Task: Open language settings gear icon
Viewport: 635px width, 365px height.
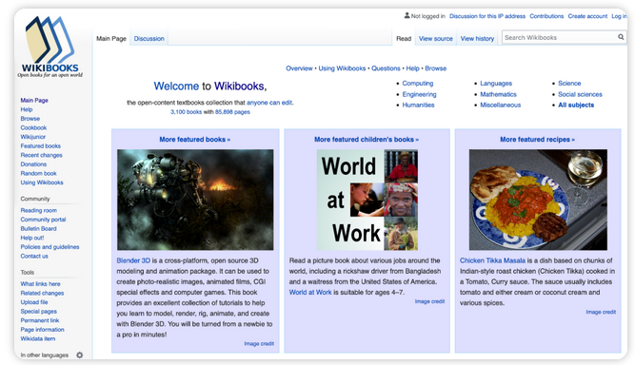Action: coord(80,355)
